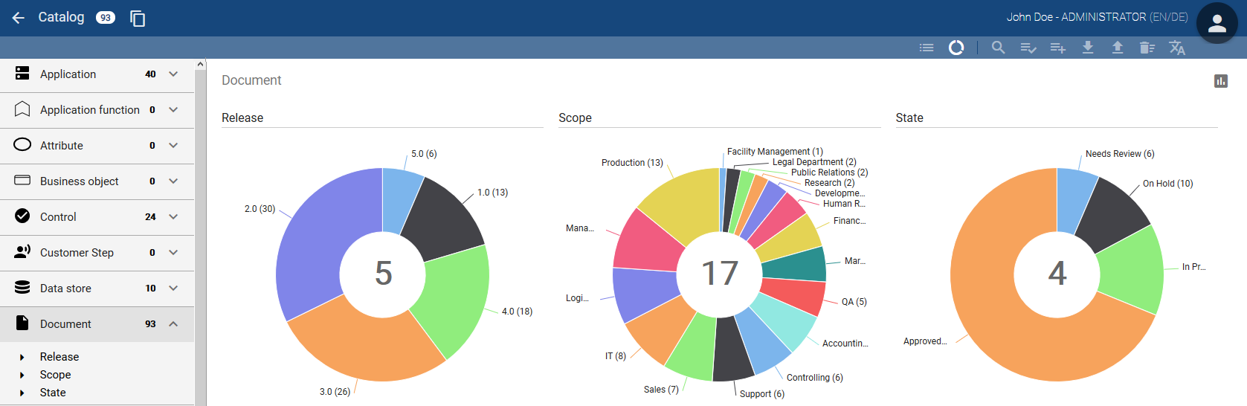The image size is (1247, 406).
Task: Click the Data store stack icon
Action: (22, 288)
